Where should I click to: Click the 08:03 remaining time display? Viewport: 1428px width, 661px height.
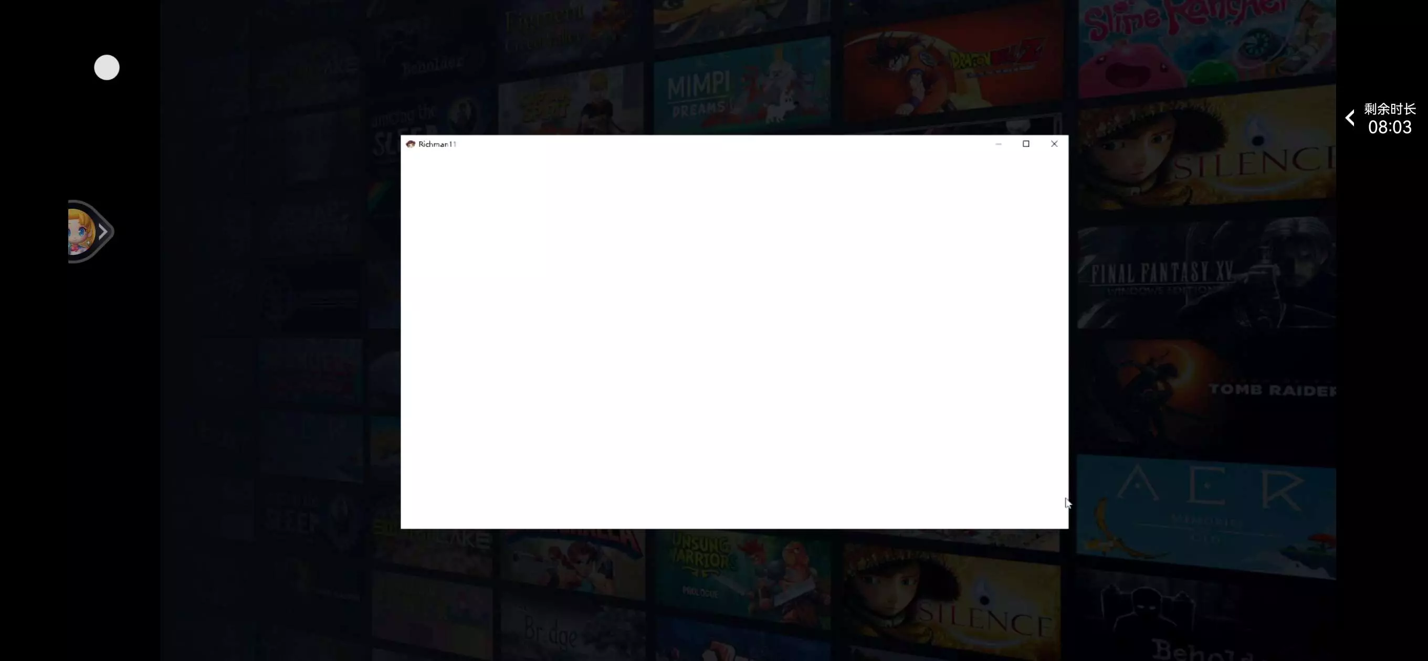pyautogui.click(x=1389, y=127)
